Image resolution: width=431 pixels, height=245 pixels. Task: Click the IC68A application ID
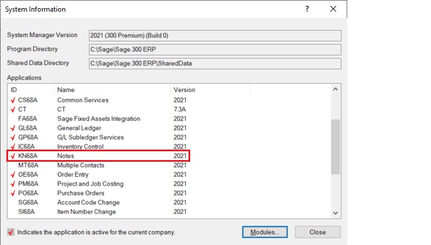26,147
